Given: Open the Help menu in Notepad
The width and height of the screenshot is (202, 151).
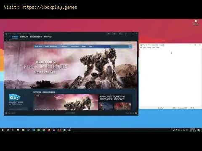Looking at the screenshot, I should (158, 47).
